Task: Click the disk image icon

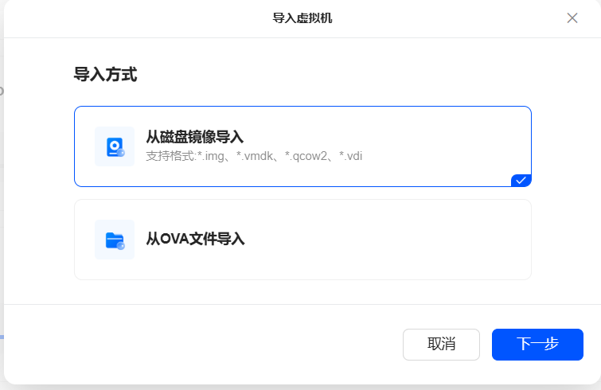Action: (114, 146)
